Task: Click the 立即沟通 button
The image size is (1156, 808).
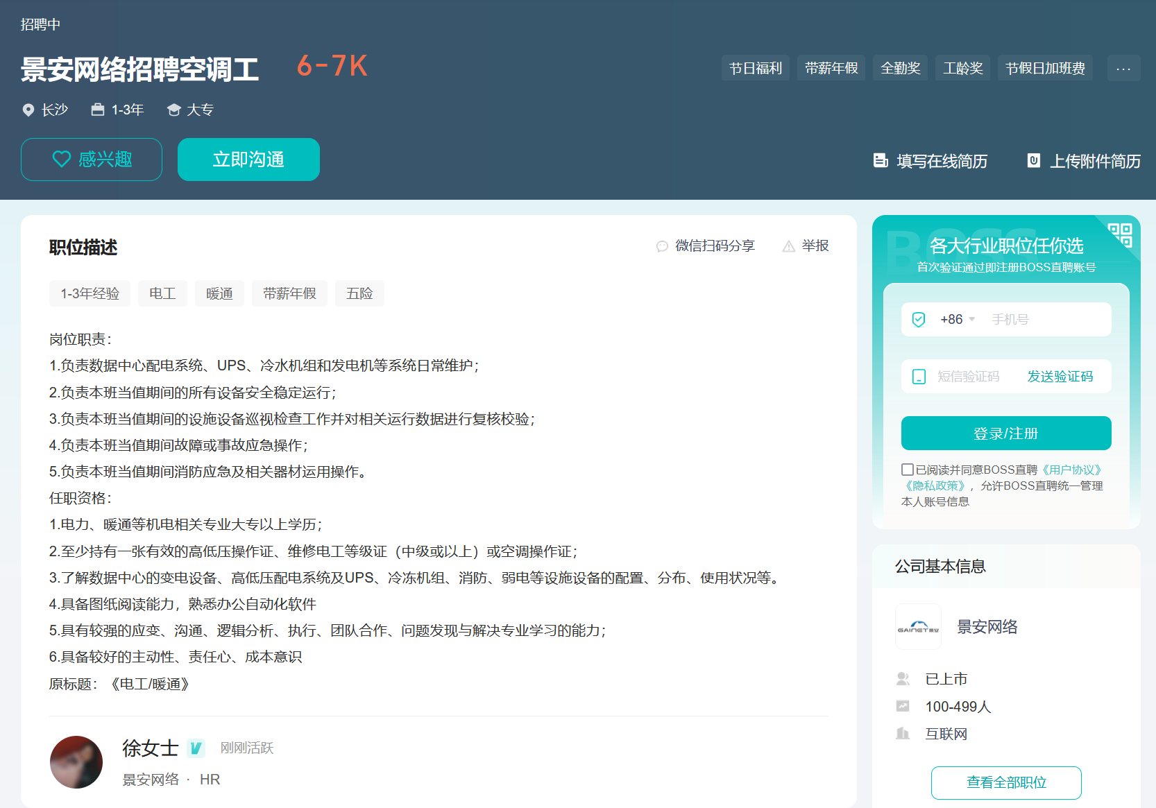Action: pyautogui.click(x=248, y=160)
